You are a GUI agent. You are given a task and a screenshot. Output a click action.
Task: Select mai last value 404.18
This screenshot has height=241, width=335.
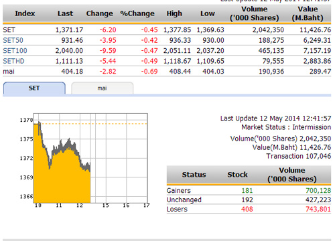point(72,72)
